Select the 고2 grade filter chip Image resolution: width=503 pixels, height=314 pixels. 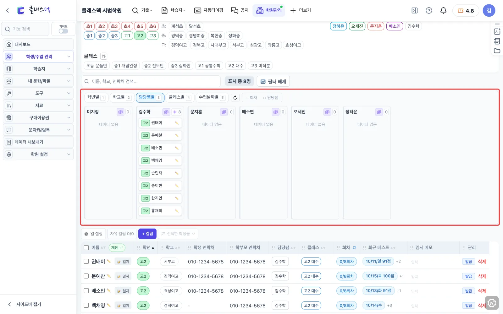coord(140,36)
